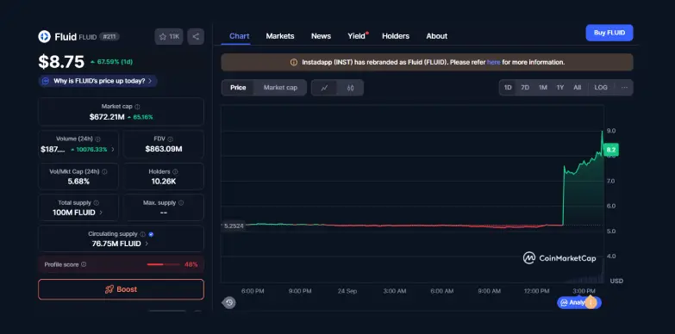Click the Circulating supply info icon
This screenshot has width=675, height=334.
pyautogui.click(x=142, y=234)
